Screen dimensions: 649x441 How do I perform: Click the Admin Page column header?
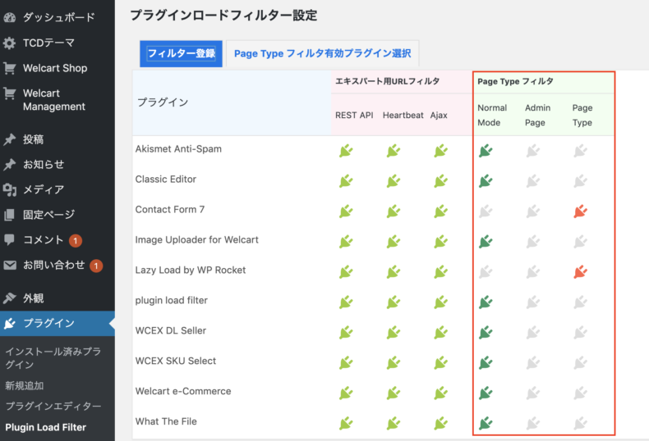[x=537, y=116]
